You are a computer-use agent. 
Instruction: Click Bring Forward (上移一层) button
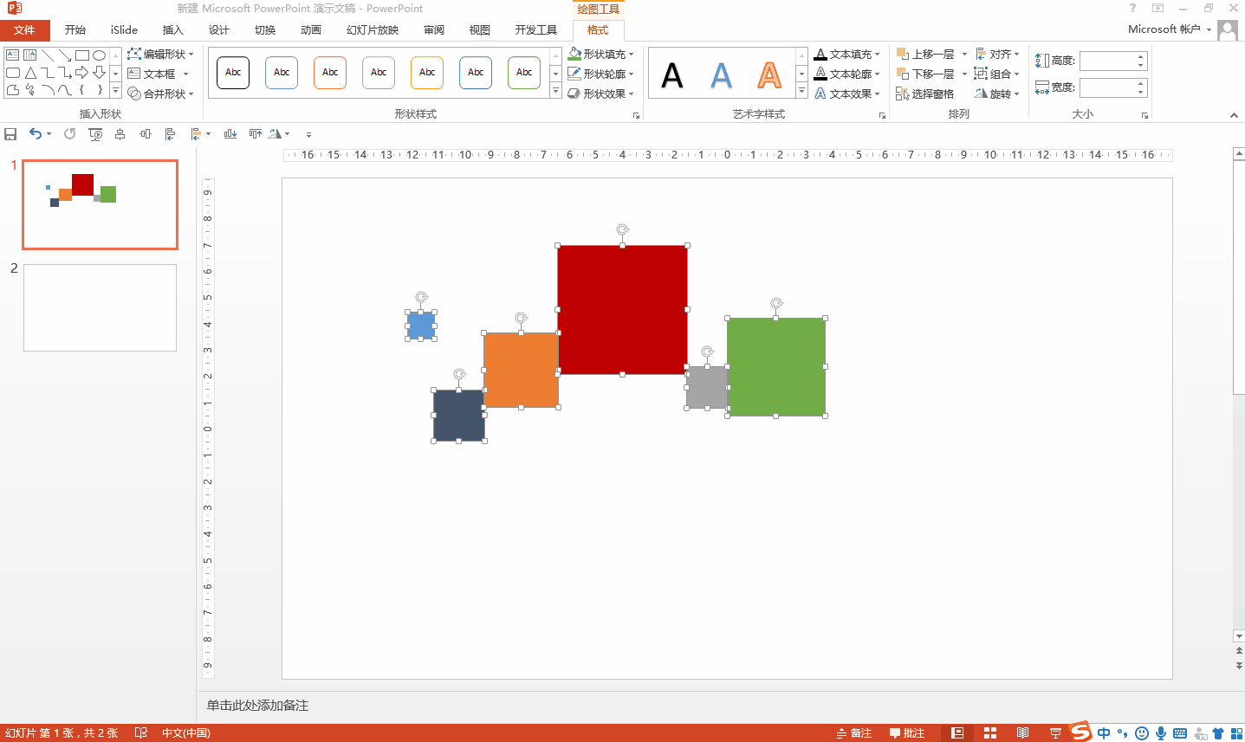click(925, 54)
